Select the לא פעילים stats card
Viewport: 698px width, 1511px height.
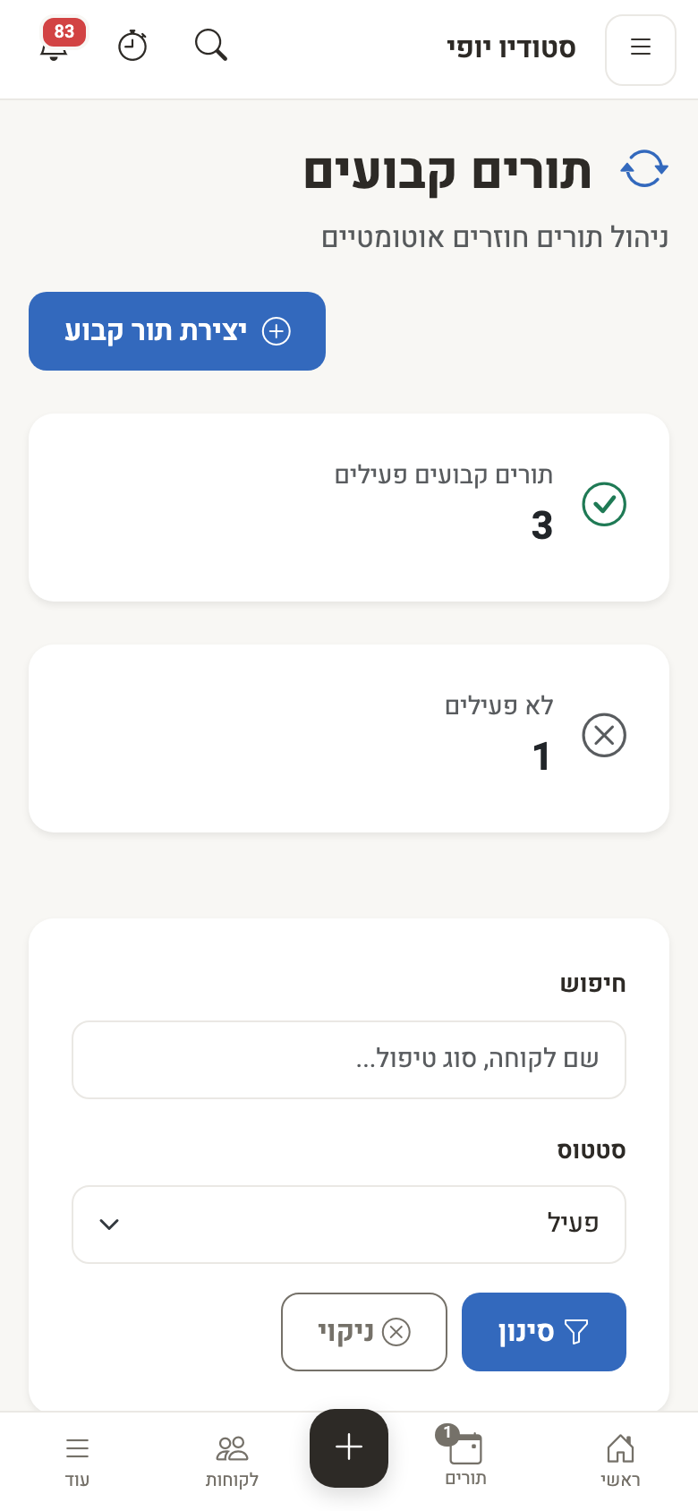pyautogui.click(x=349, y=738)
